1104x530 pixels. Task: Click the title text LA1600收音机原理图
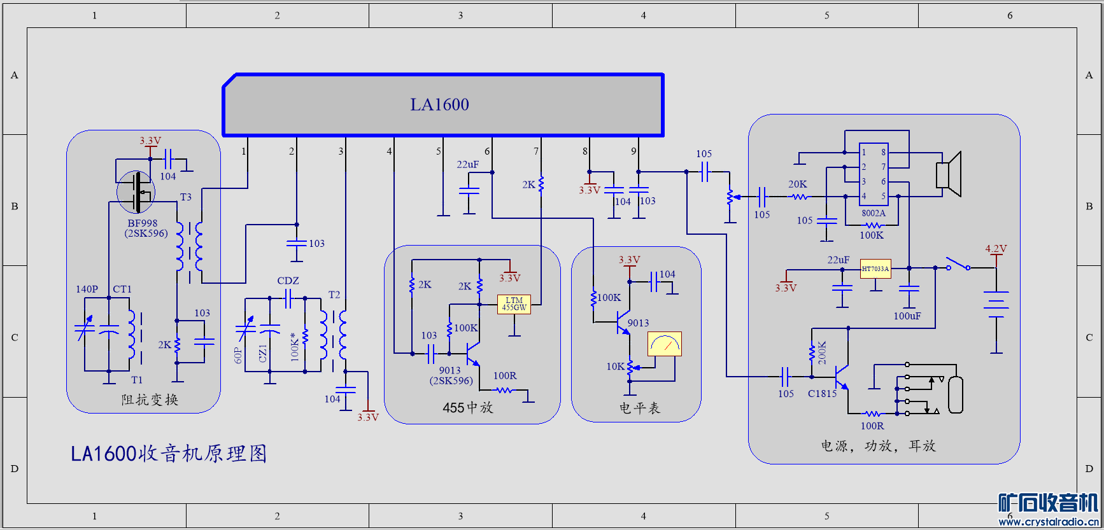(x=169, y=454)
